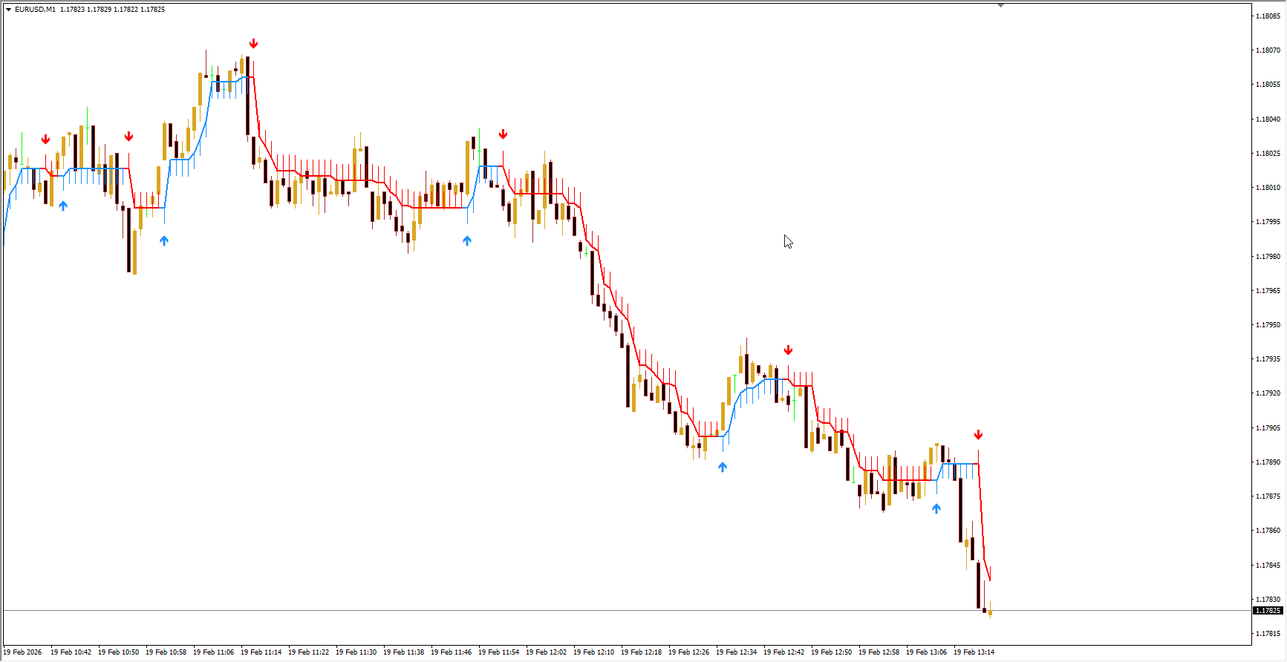Select the blue buy arrow above 10:58
1287x662 pixels.
(164, 240)
